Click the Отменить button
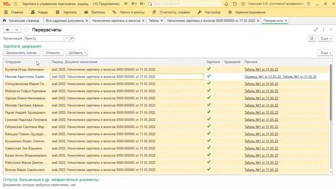This screenshot has width=336, height=189. tap(53, 52)
